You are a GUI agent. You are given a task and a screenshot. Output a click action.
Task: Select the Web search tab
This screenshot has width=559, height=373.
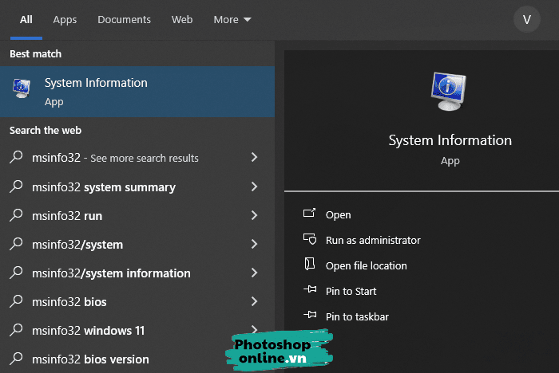(182, 20)
